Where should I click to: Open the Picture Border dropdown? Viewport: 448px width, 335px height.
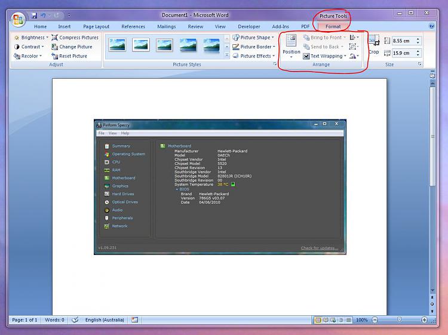[254, 47]
